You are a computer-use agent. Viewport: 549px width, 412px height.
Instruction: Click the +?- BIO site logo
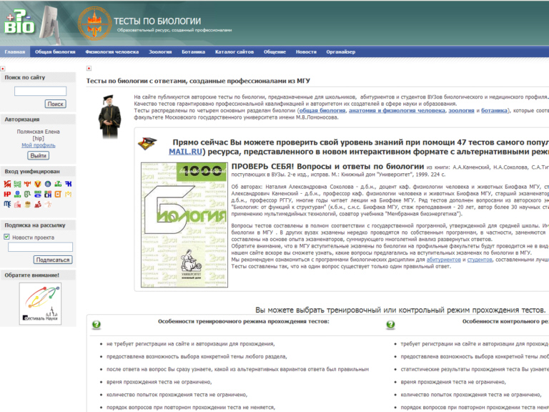point(19,22)
